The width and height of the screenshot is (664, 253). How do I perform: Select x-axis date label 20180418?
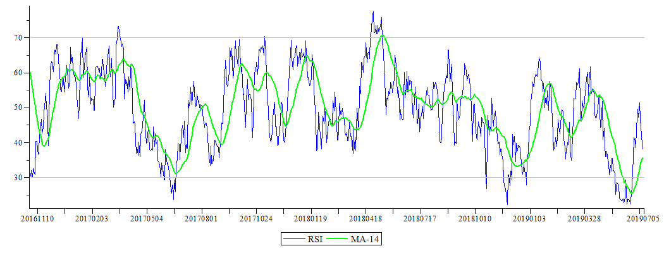coord(366,219)
